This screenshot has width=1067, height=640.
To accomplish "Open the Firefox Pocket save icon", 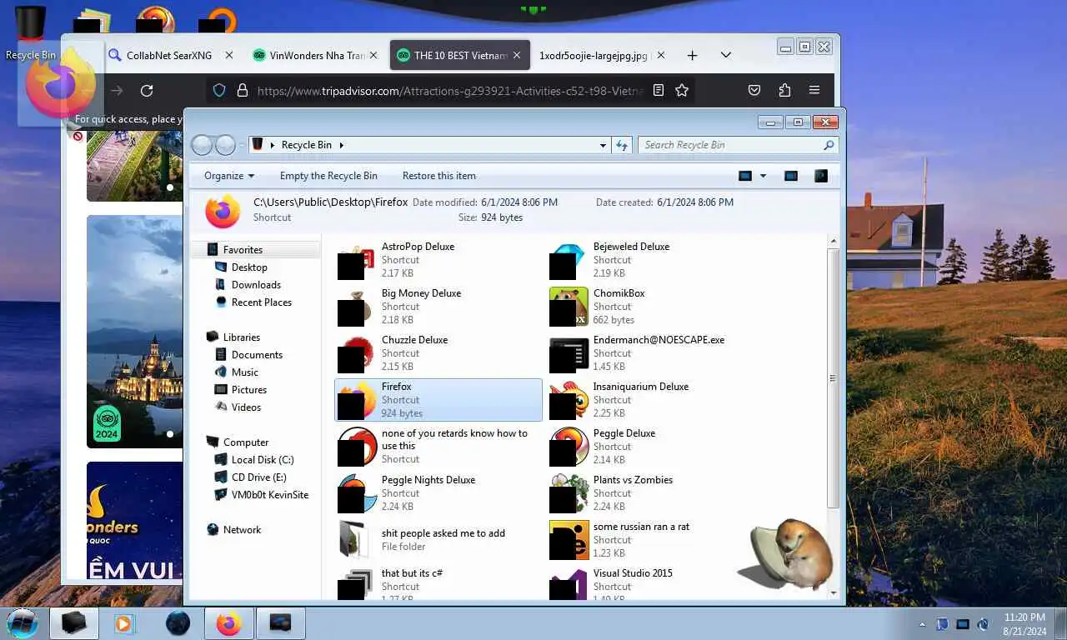I will point(754,91).
